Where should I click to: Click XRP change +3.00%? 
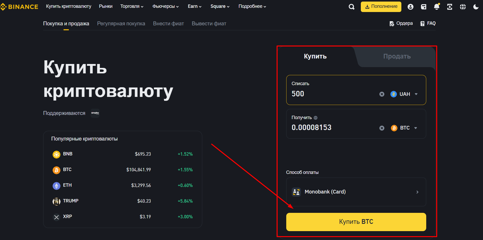(185, 217)
